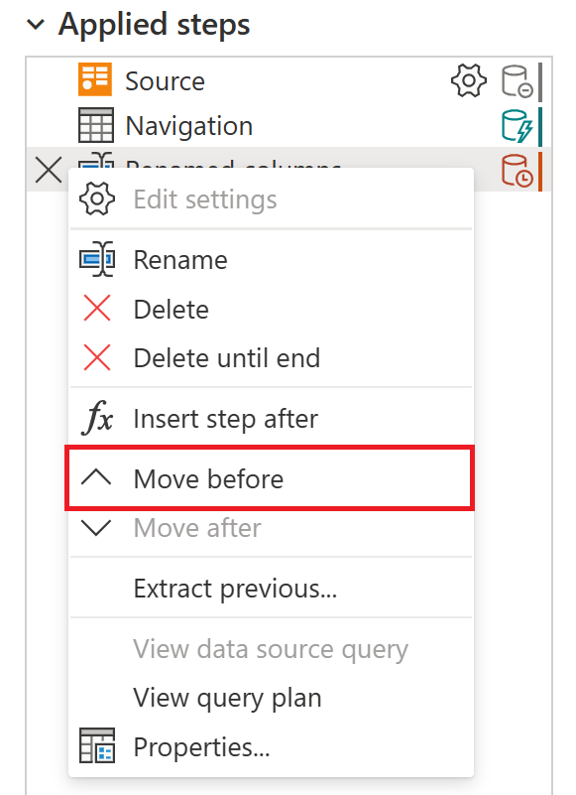Image resolution: width=576 pixels, height=795 pixels.
Task: Remove the Renamed columns step via its X icon
Action: pyautogui.click(x=47, y=171)
